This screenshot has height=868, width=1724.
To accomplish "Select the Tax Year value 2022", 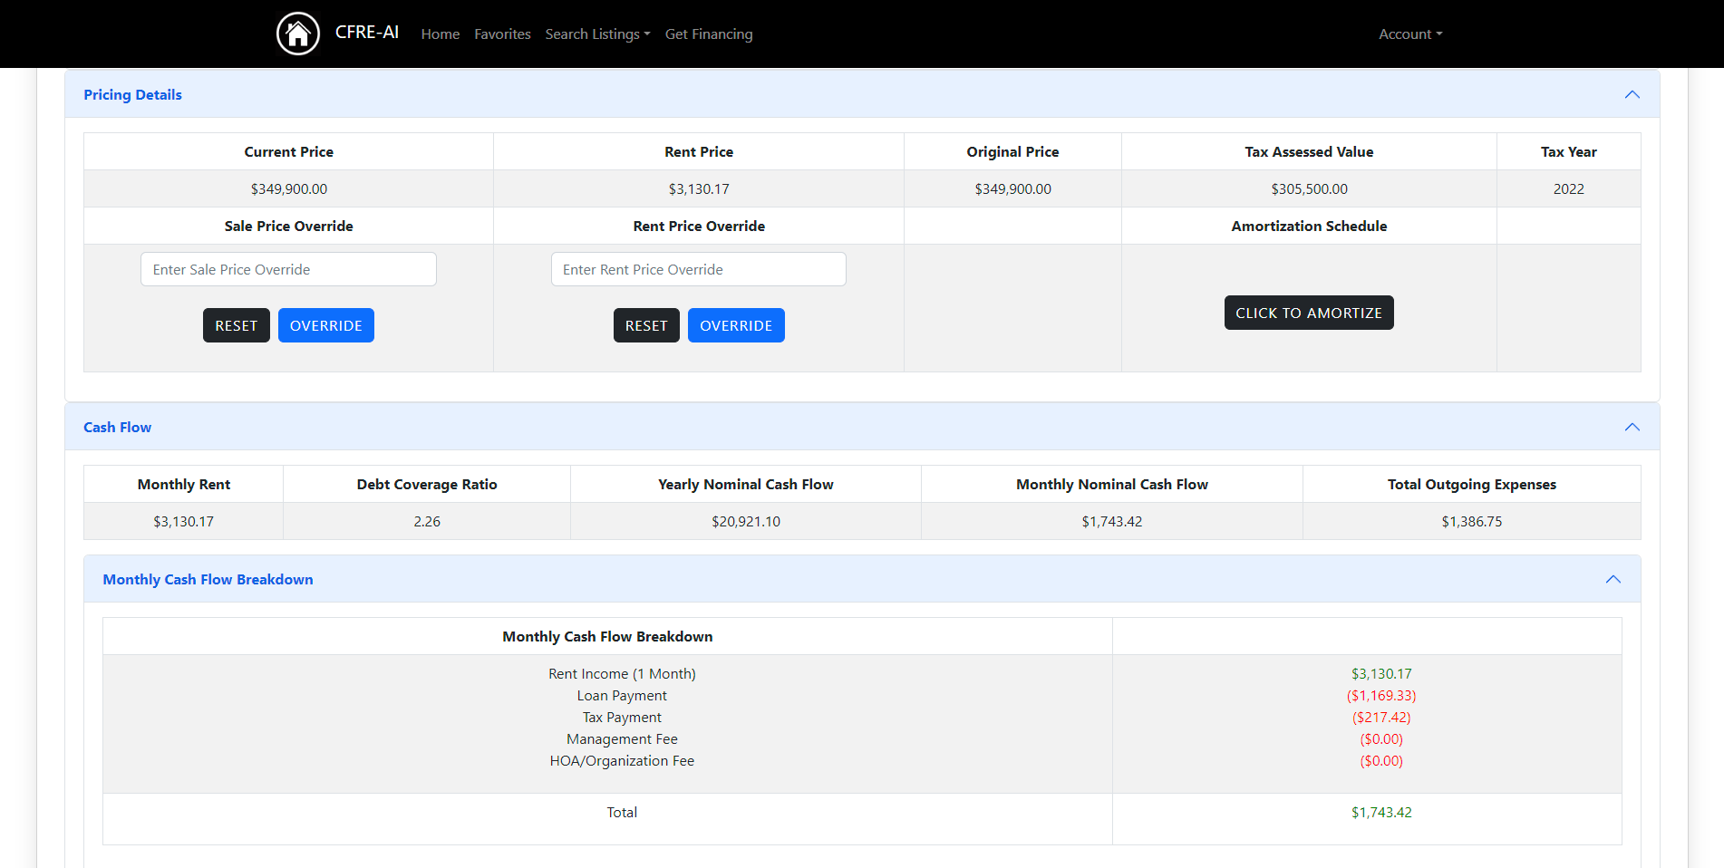I will [1569, 189].
